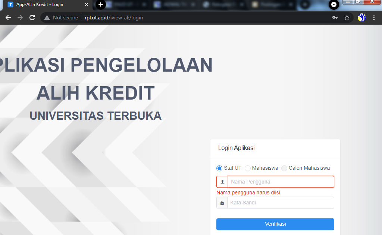
Task: Choose the Mahasiswa radio option
Action: coord(248,168)
